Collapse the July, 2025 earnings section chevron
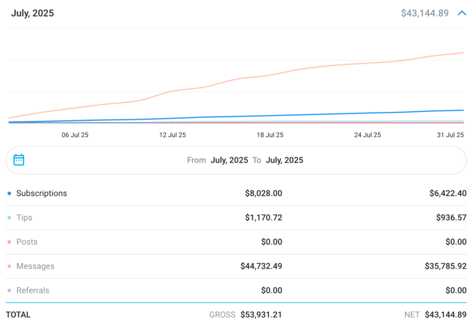Viewport: 475px width, 334px height. [x=462, y=13]
